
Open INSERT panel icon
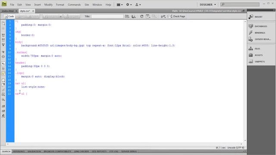click(x=251, y=17)
